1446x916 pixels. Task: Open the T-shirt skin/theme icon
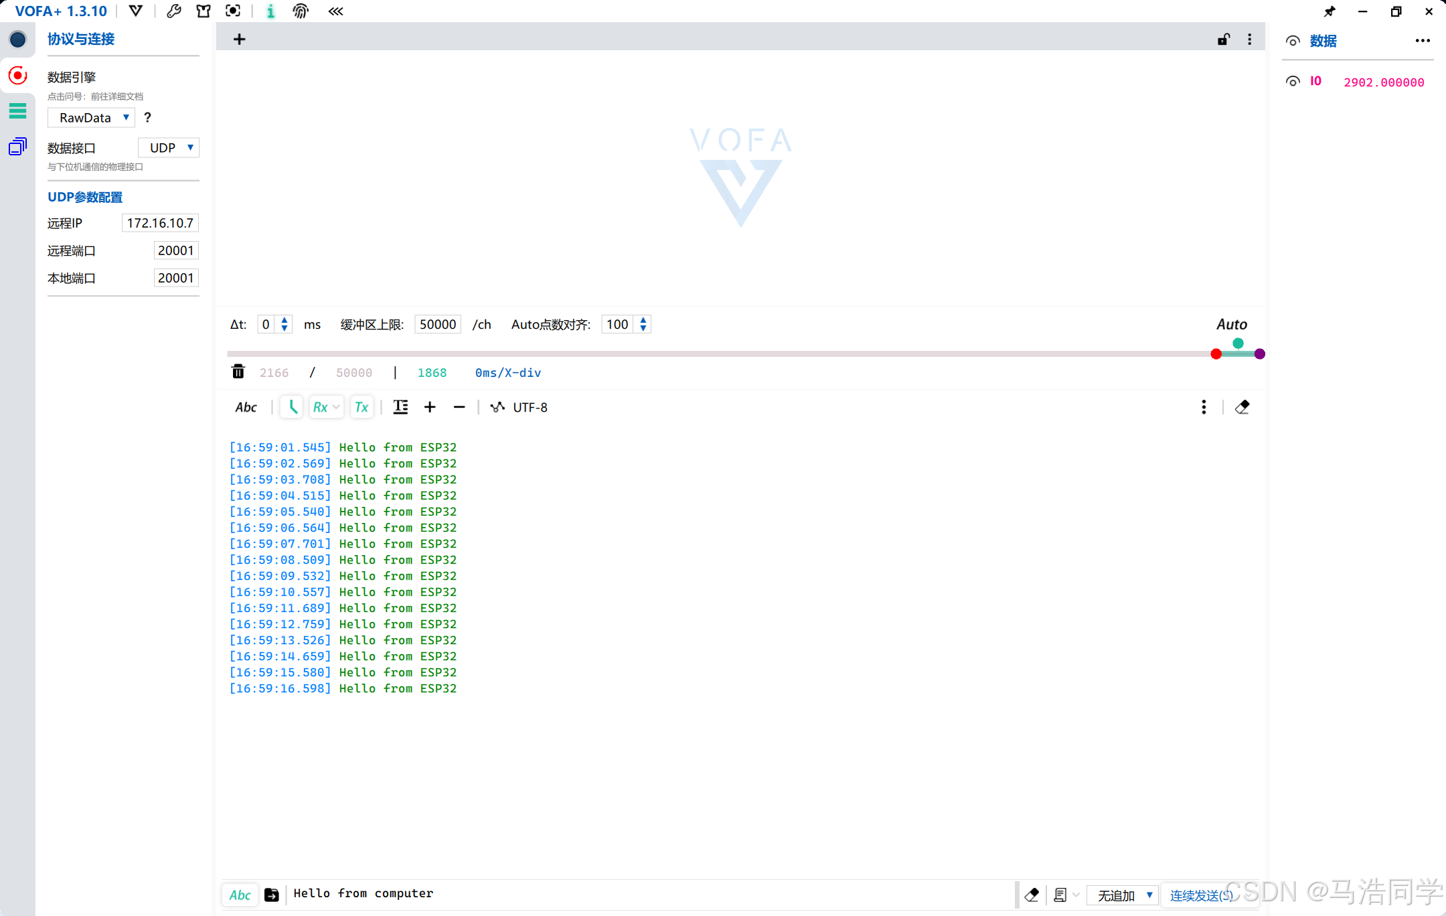tap(204, 11)
